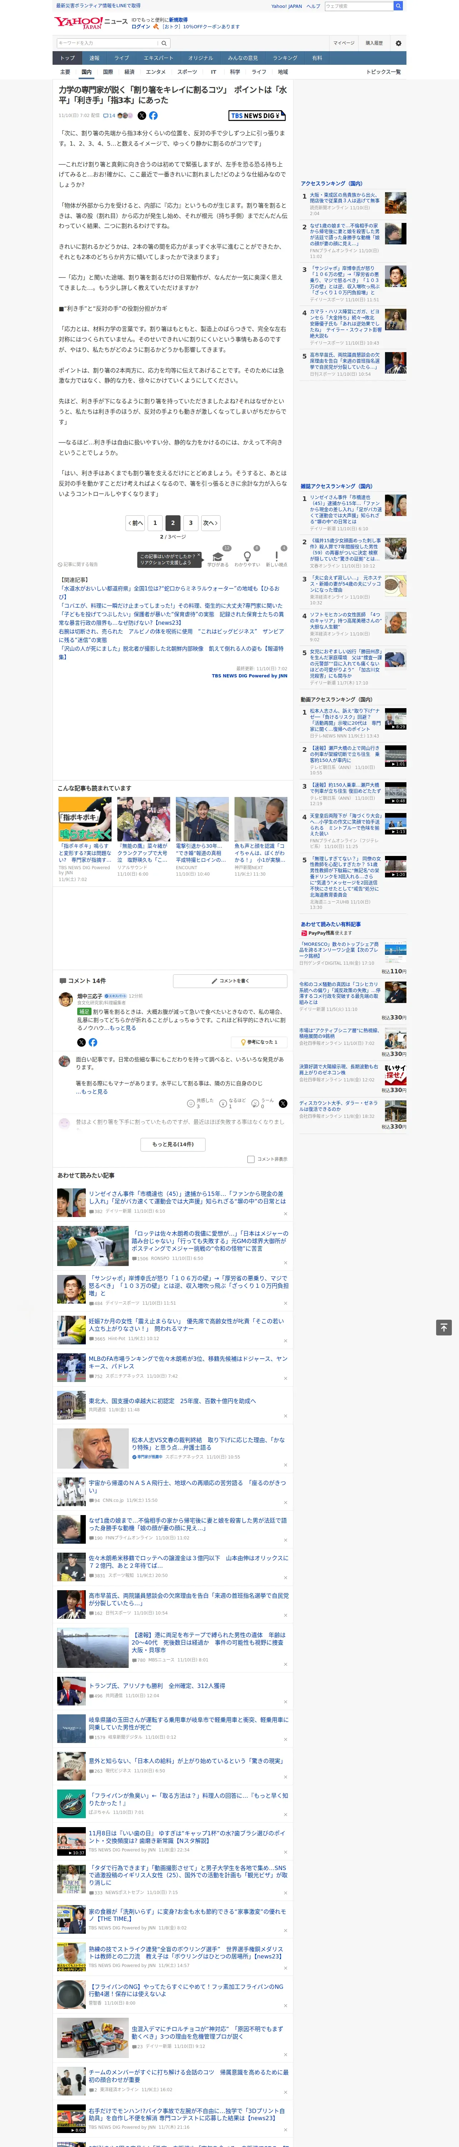Click the magnifier icon in the keyword search field

click(x=164, y=43)
